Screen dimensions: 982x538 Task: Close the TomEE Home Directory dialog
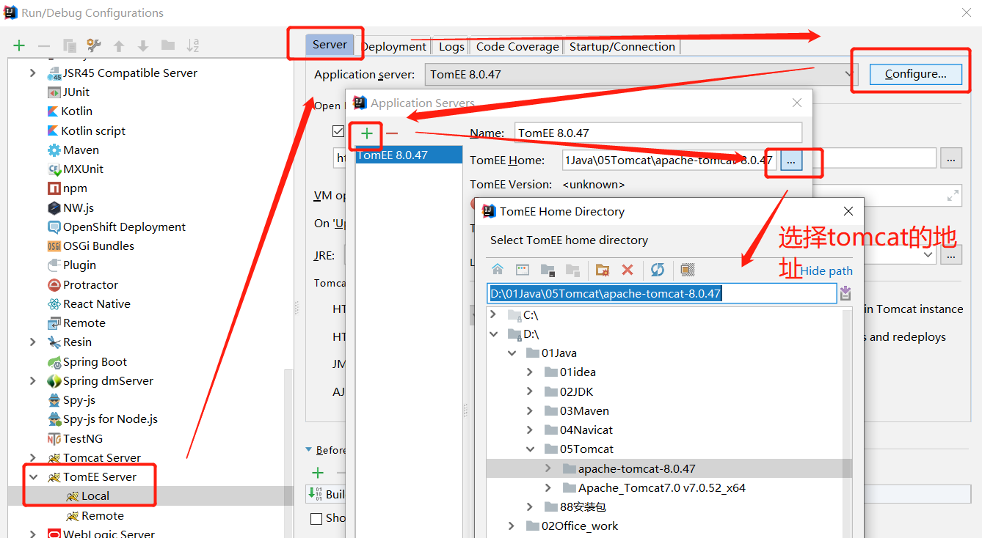848,211
